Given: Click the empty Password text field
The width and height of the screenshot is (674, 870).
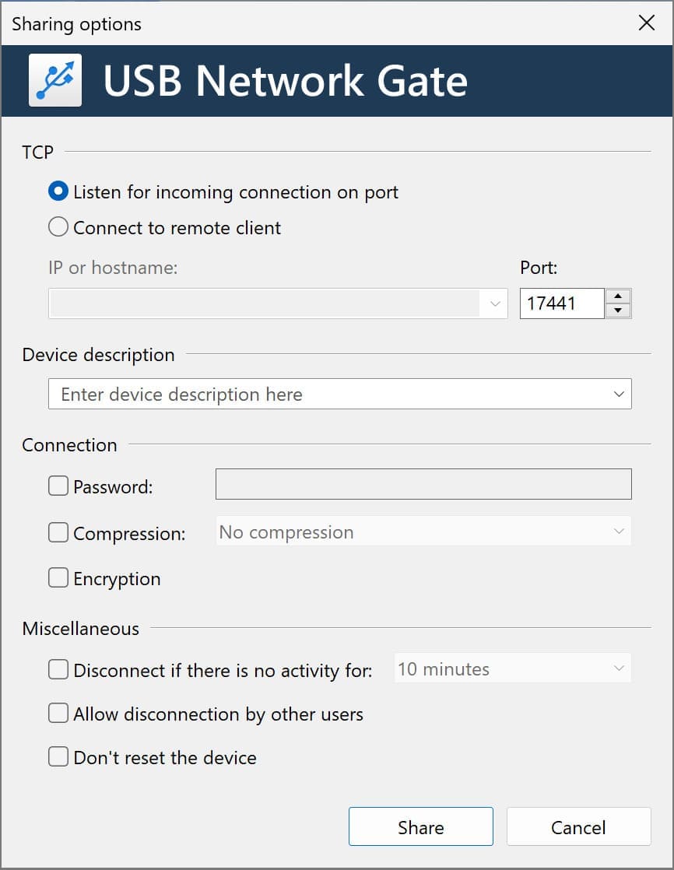Looking at the screenshot, I should 423,484.
